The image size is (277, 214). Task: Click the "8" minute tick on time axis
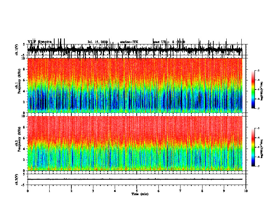point(202,191)
